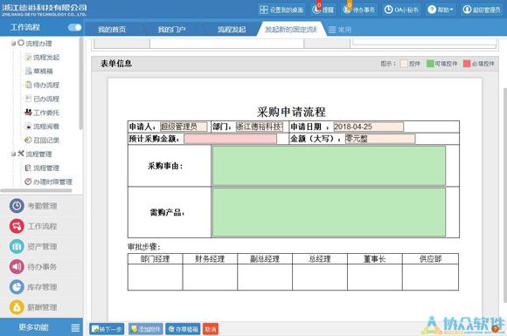Click the 存草稿箱 button
The height and width of the screenshot is (336, 507).
click(x=183, y=329)
